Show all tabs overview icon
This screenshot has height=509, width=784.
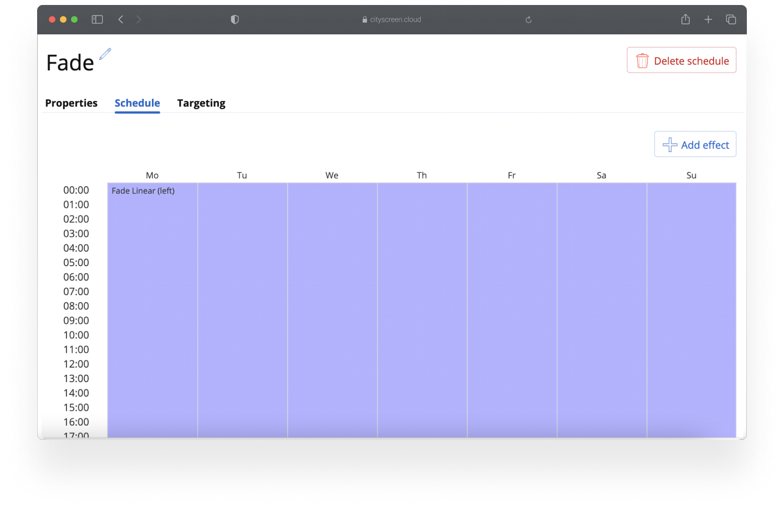pos(731,19)
